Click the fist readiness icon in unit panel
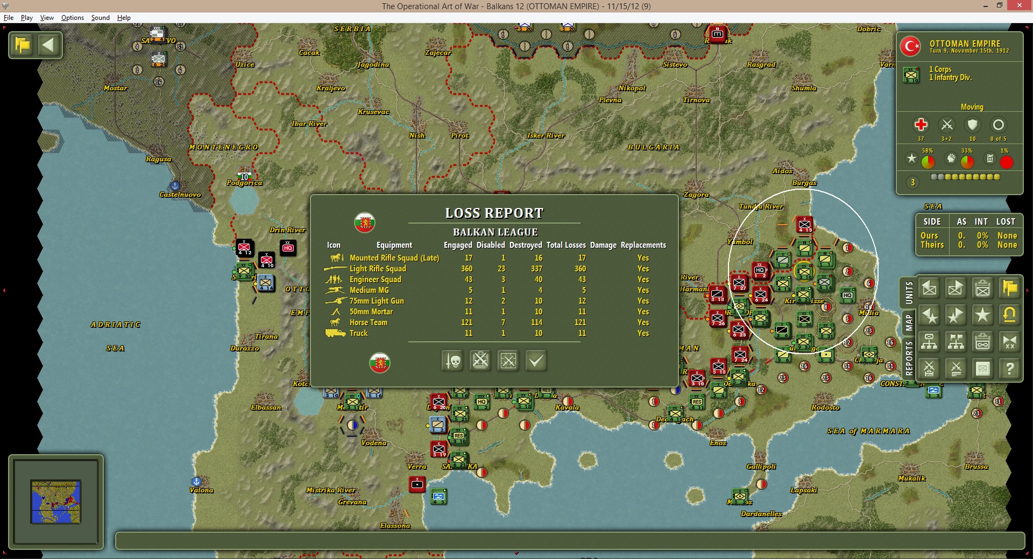 click(x=951, y=159)
